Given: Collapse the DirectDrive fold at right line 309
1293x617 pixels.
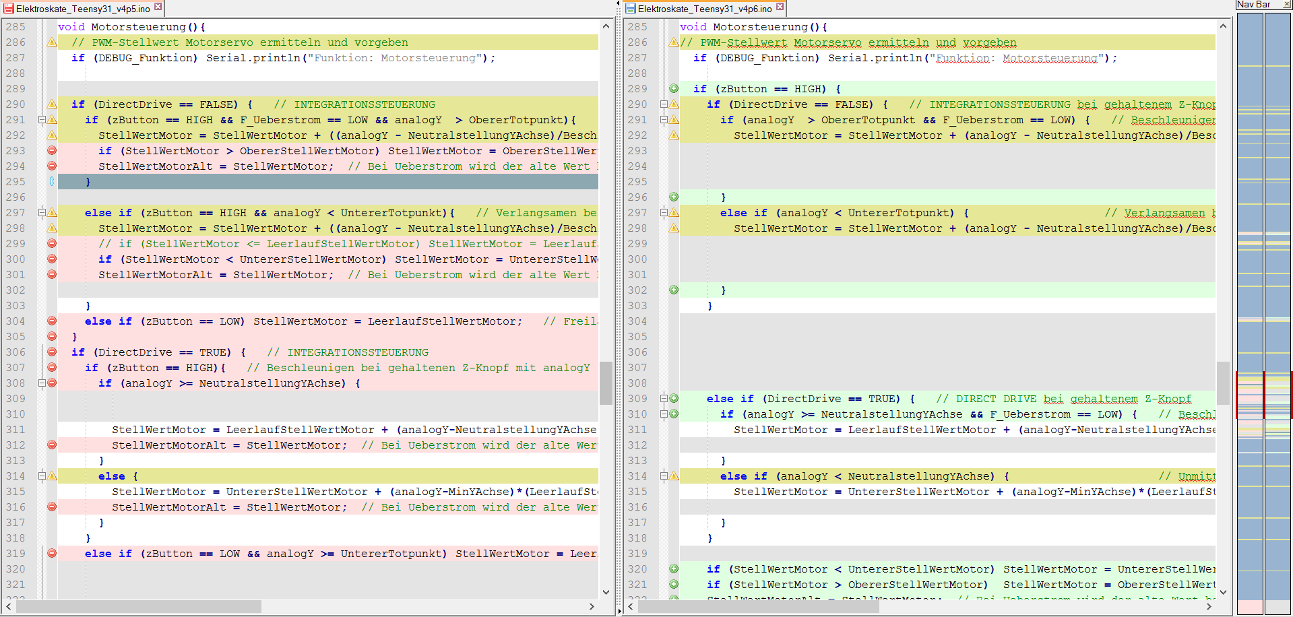Looking at the screenshot, I should 664,398.
